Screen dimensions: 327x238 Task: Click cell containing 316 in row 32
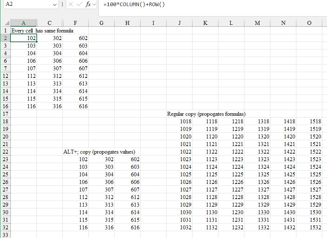[102, 227]
